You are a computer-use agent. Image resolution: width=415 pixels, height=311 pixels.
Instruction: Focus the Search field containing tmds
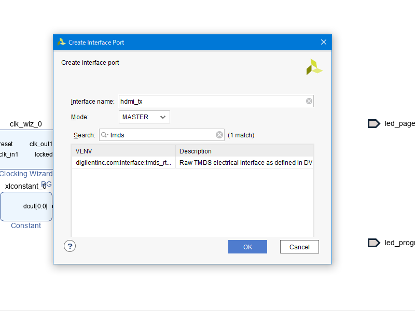pos(161,135)
